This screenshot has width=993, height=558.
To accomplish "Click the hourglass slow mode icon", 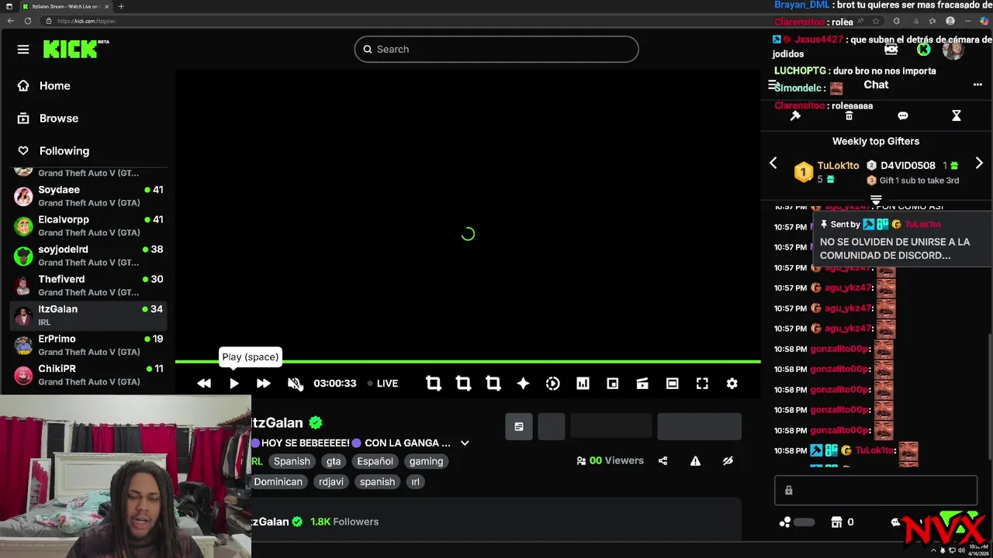I will click(x=957, y=115).
